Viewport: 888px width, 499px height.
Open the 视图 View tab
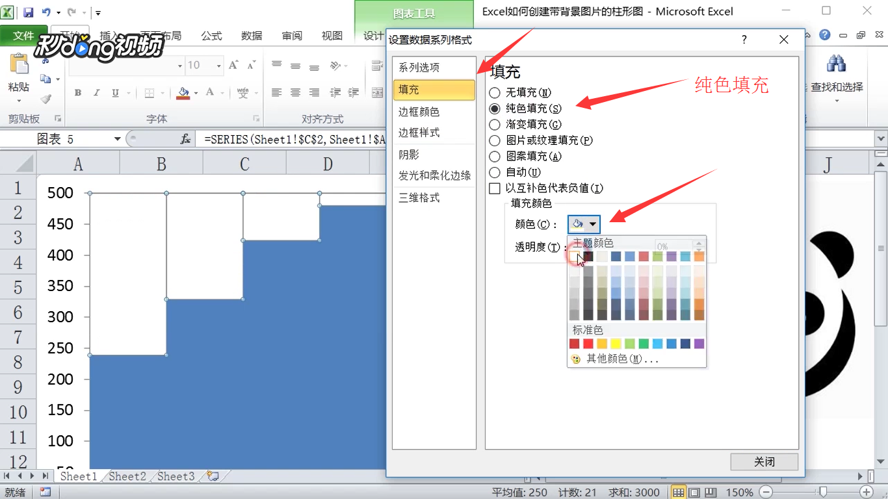tap(332, 36)
